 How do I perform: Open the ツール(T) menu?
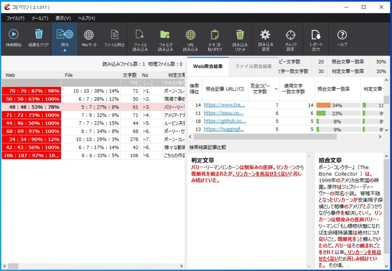click(40, 18)
